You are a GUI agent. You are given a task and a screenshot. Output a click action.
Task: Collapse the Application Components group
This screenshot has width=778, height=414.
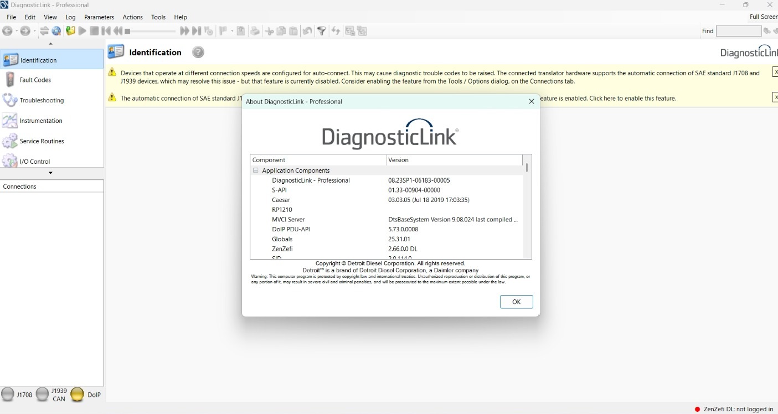pos(256,170)
